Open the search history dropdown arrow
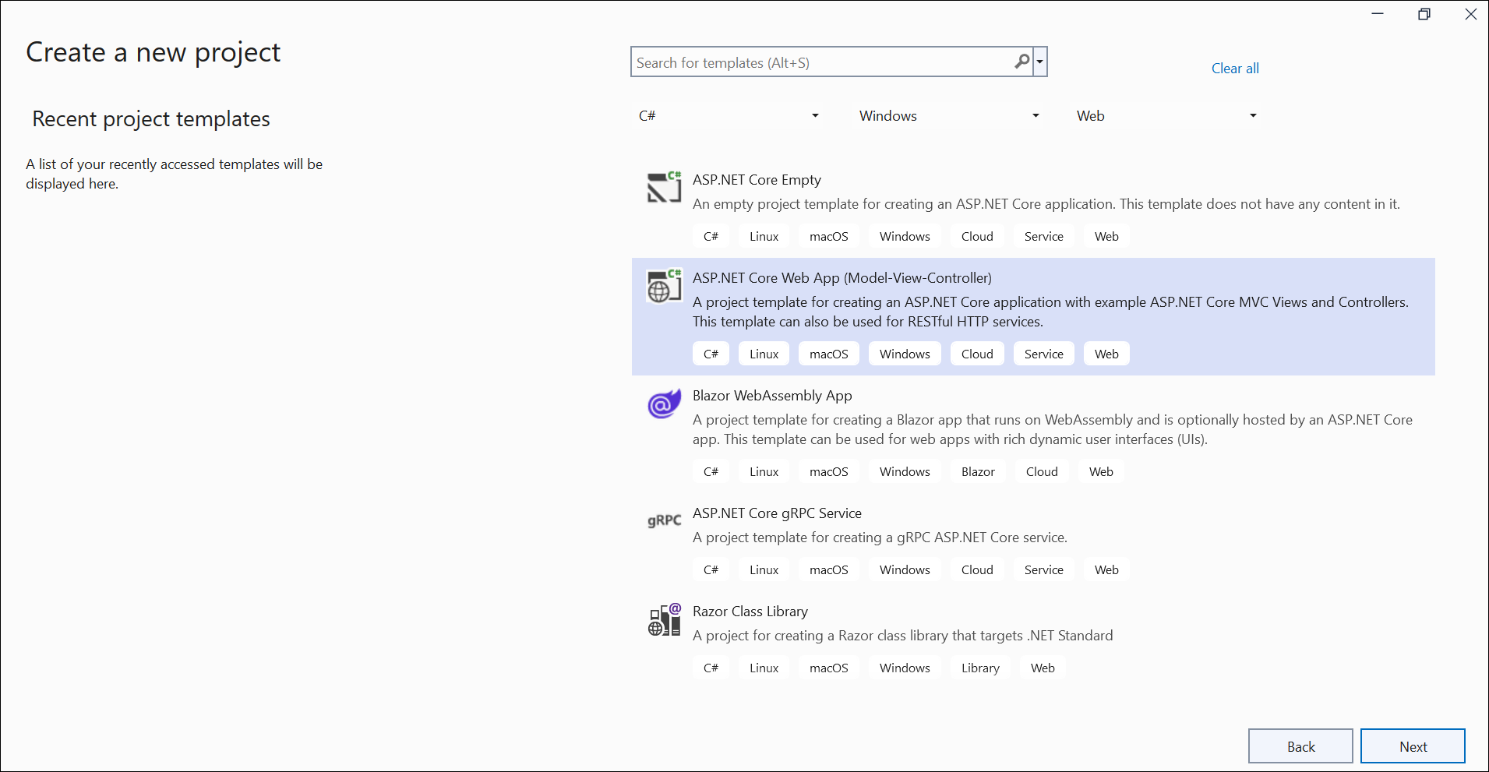This screenshot has height=772, width=1489. tap(1040, 62)
